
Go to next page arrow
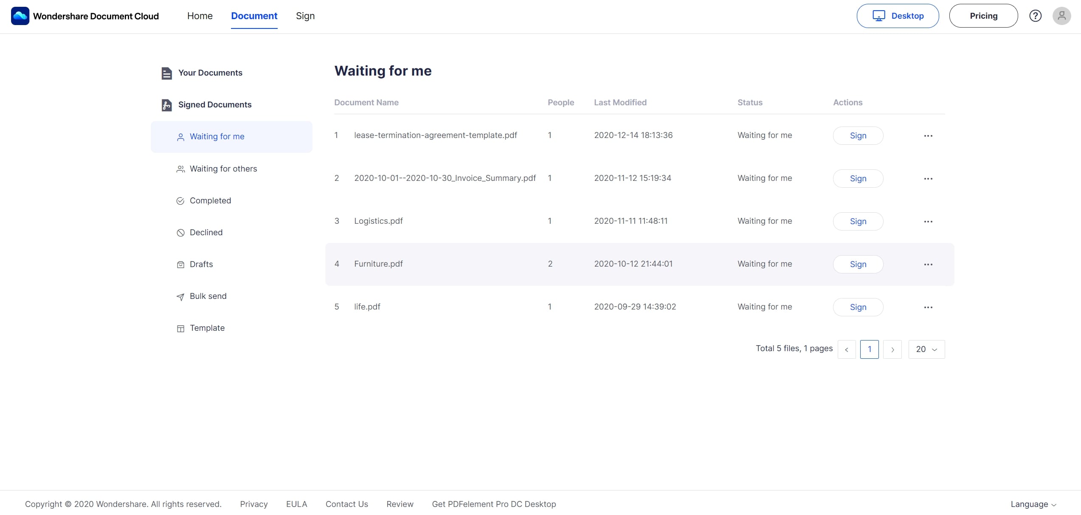(892, 349)
